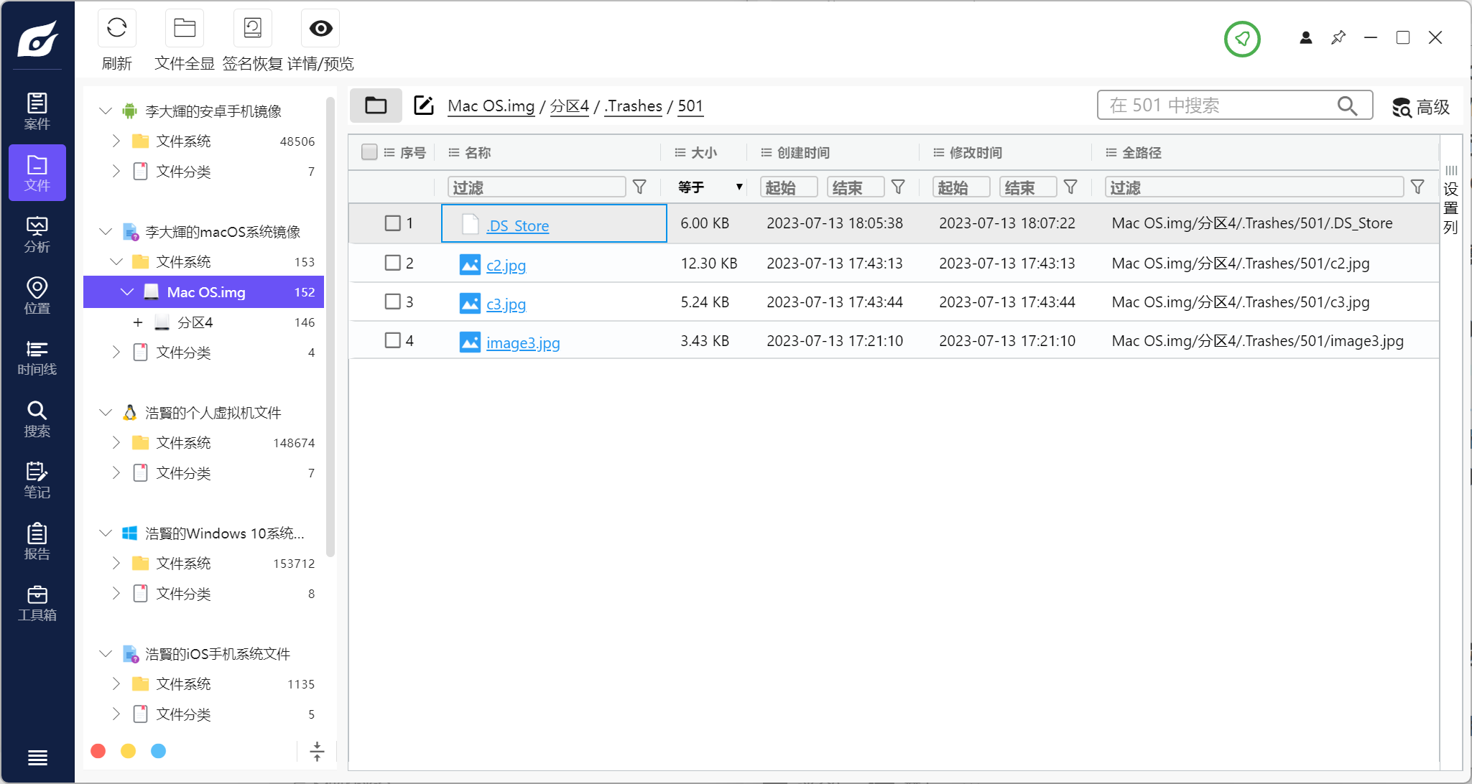The height and width of the screenshot is (784, 1472).
Task: Open Advanced (高级) search
Action: pos(1420,107)
